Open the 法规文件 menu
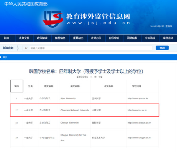Viewport: 177px width, 164px height. (x=24, y=38)
